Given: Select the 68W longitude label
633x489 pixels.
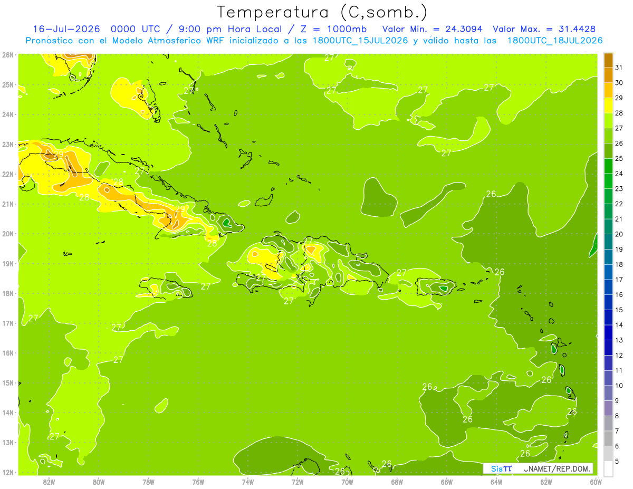Looking at the screenshot, I should (x=397, y=482).
